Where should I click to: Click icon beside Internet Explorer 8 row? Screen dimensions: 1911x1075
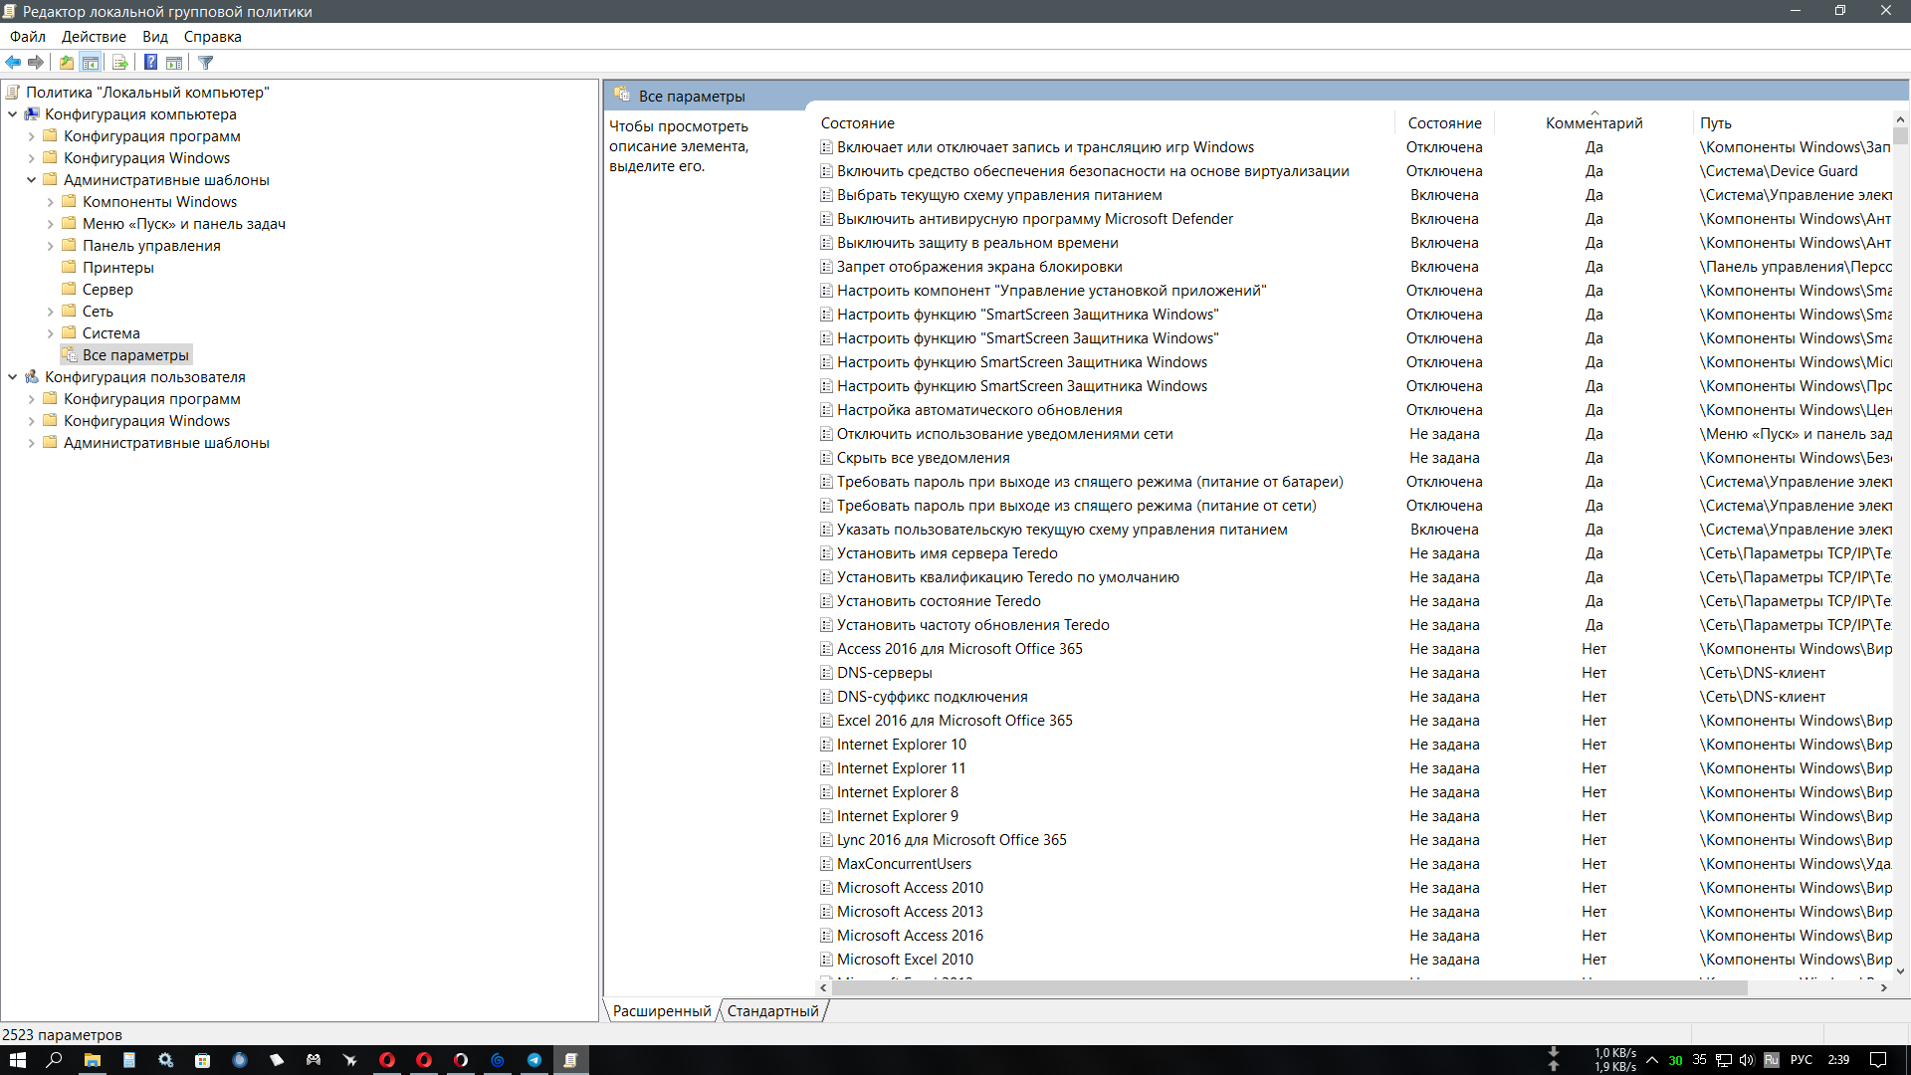(x=826, y=792)
